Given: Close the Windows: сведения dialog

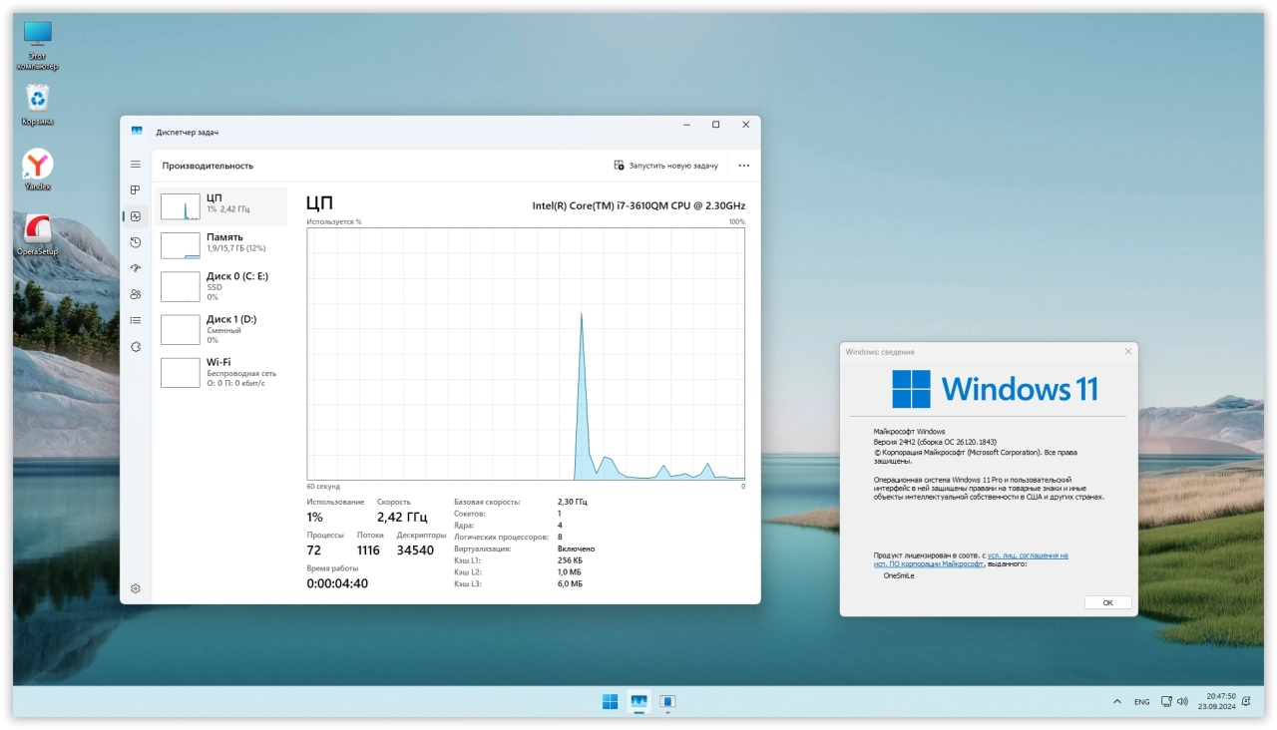Looking at the screenshot, I should 1128,351.
